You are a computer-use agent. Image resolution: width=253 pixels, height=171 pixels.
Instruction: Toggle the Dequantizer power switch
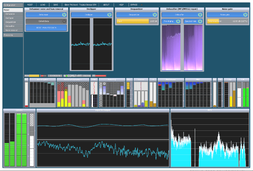[155, 15]
